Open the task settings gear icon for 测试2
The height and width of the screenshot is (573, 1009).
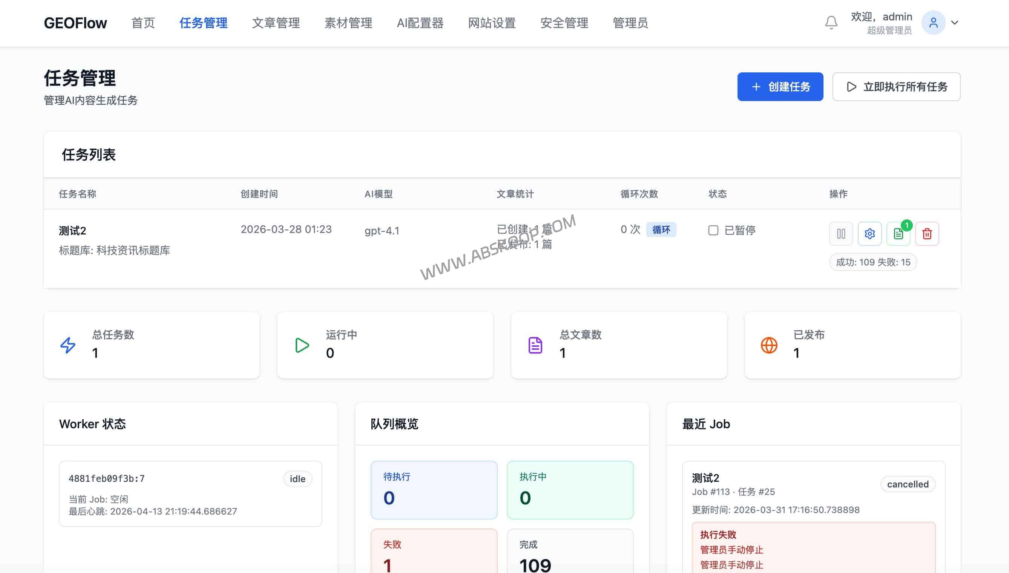point(870,233)
